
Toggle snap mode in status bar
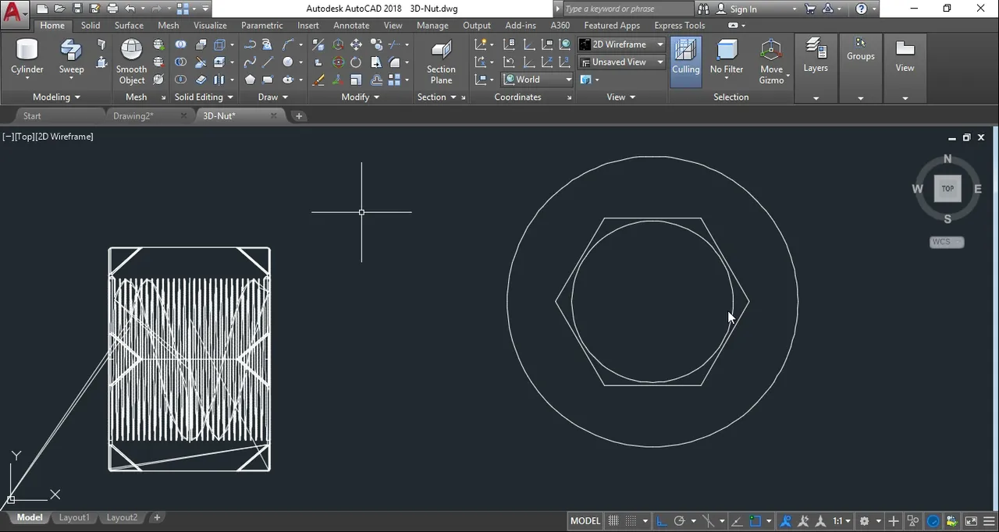(631, 521)
